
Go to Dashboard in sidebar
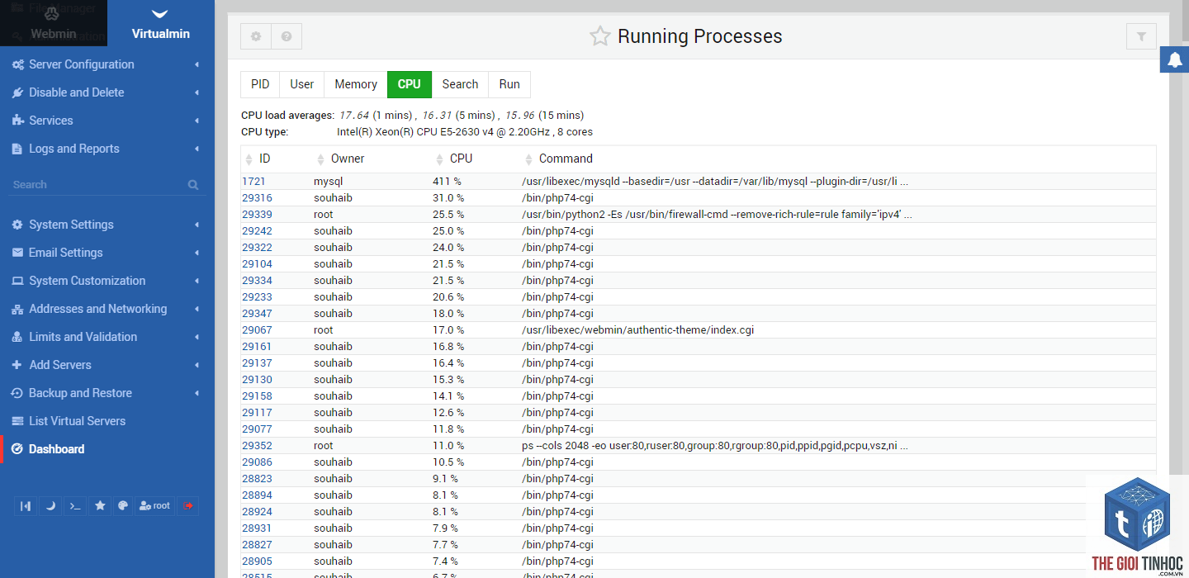(107, 449)
